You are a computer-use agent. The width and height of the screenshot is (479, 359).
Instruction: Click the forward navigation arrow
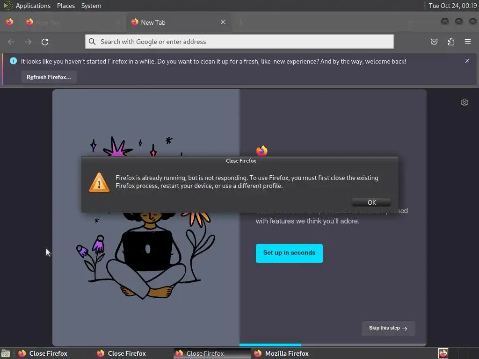(28, 42)
